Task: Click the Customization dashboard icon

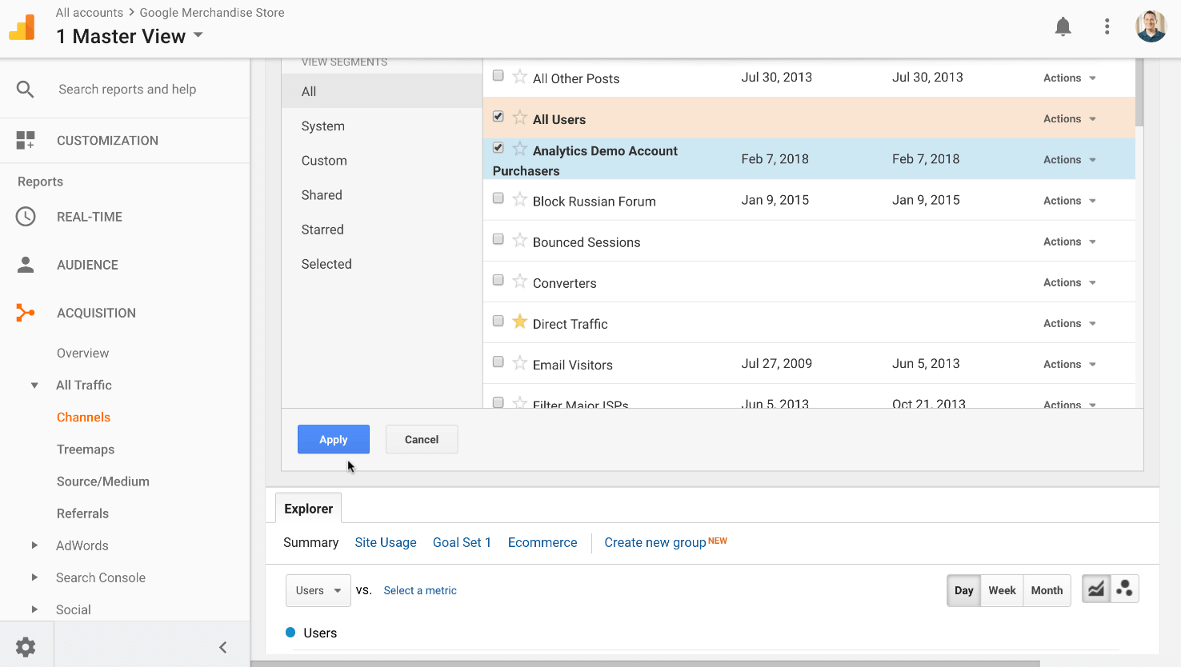Action: tap(26, 141)
